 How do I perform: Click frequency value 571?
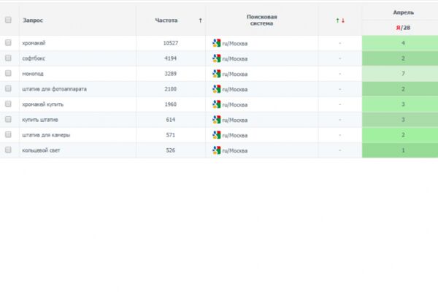tap(170, 135)
